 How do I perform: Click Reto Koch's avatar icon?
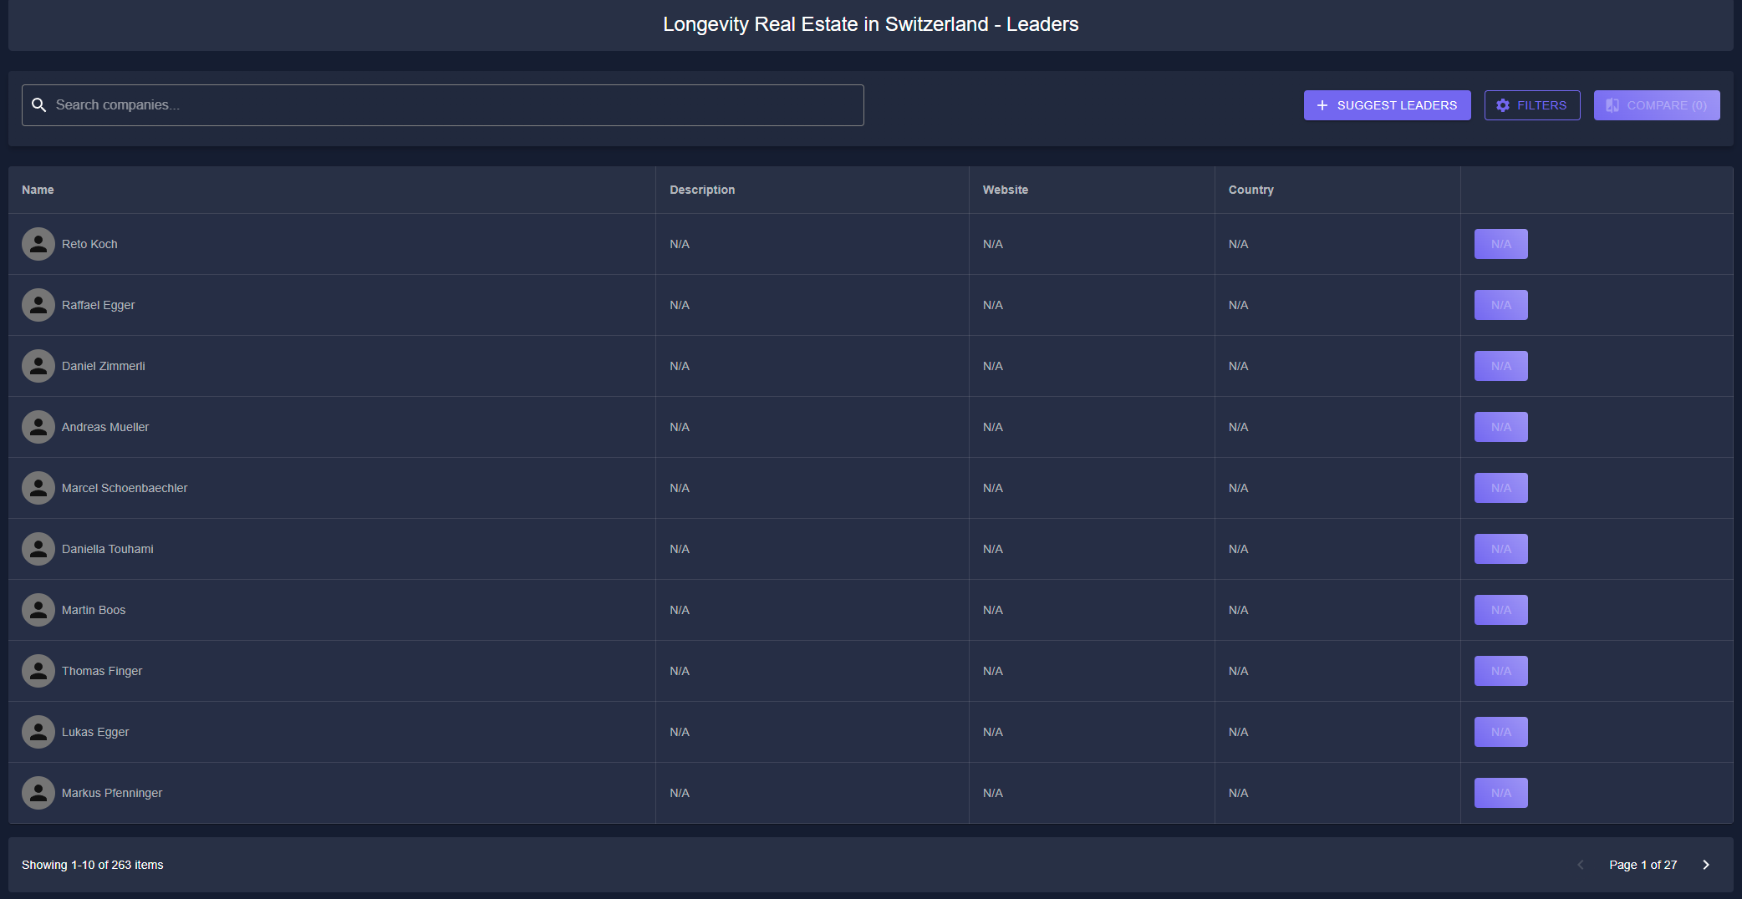38,244
